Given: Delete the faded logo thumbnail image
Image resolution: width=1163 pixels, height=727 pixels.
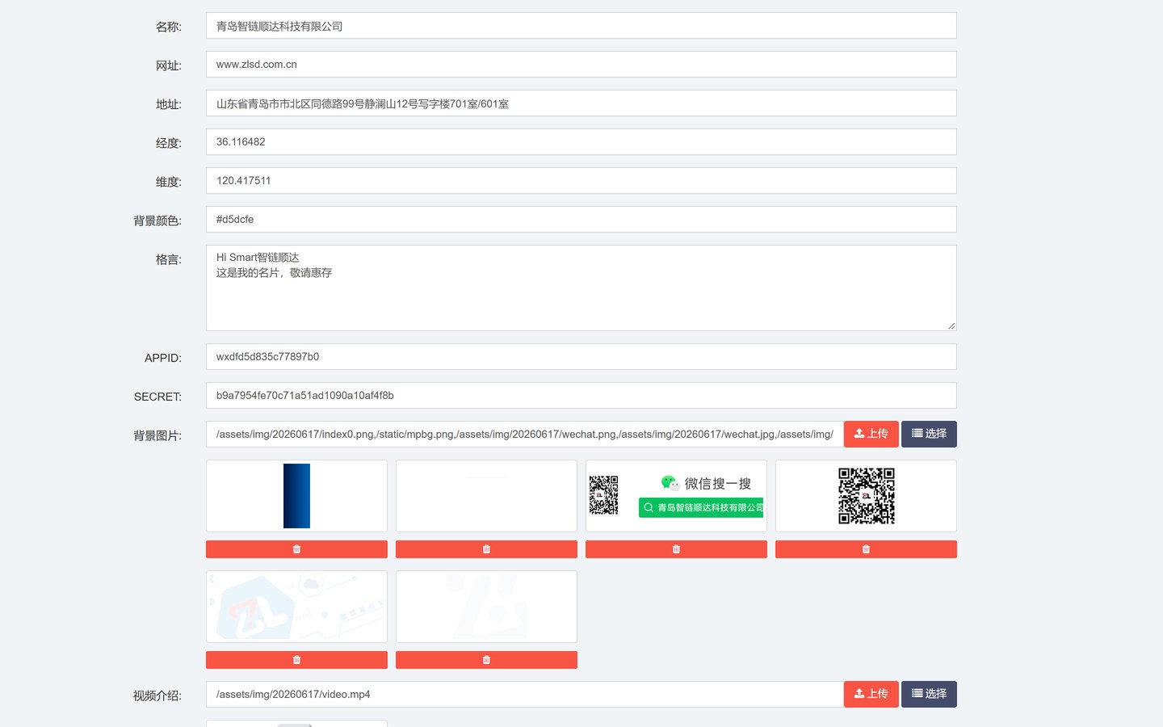Looking at the screenshot, I should click(x=486, y=660).
